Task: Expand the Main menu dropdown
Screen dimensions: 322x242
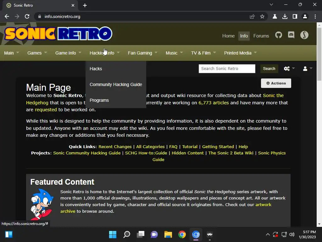Action: pos(12,53)
